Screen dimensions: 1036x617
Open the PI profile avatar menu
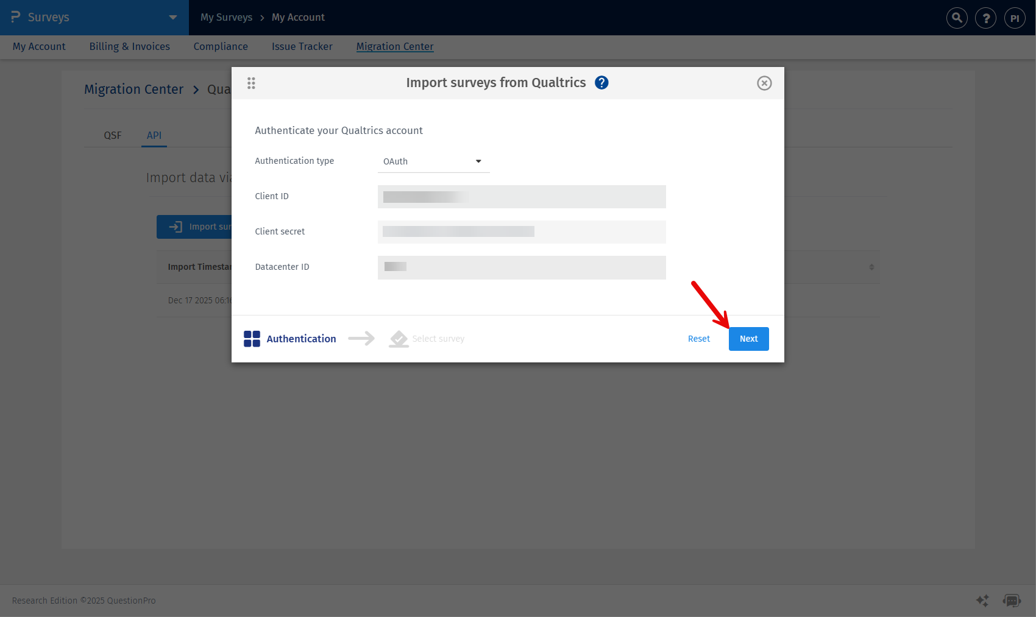click(x=1015, y=18)
